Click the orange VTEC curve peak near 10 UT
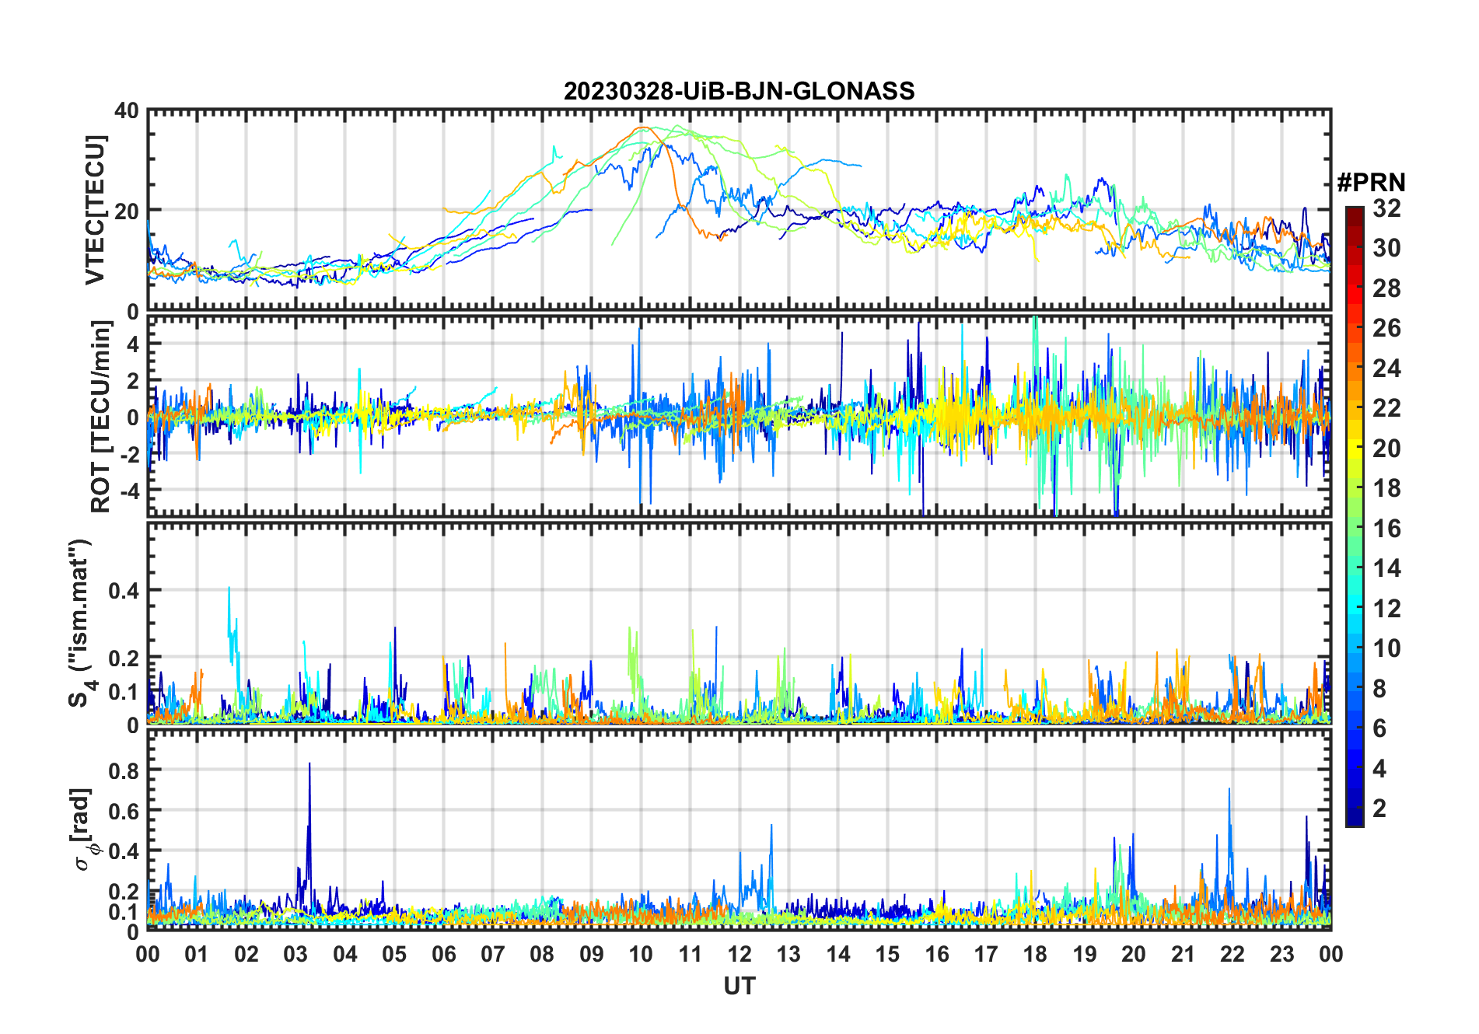The height and width of the screenshot is (1034, 1479). click(642, 128)
